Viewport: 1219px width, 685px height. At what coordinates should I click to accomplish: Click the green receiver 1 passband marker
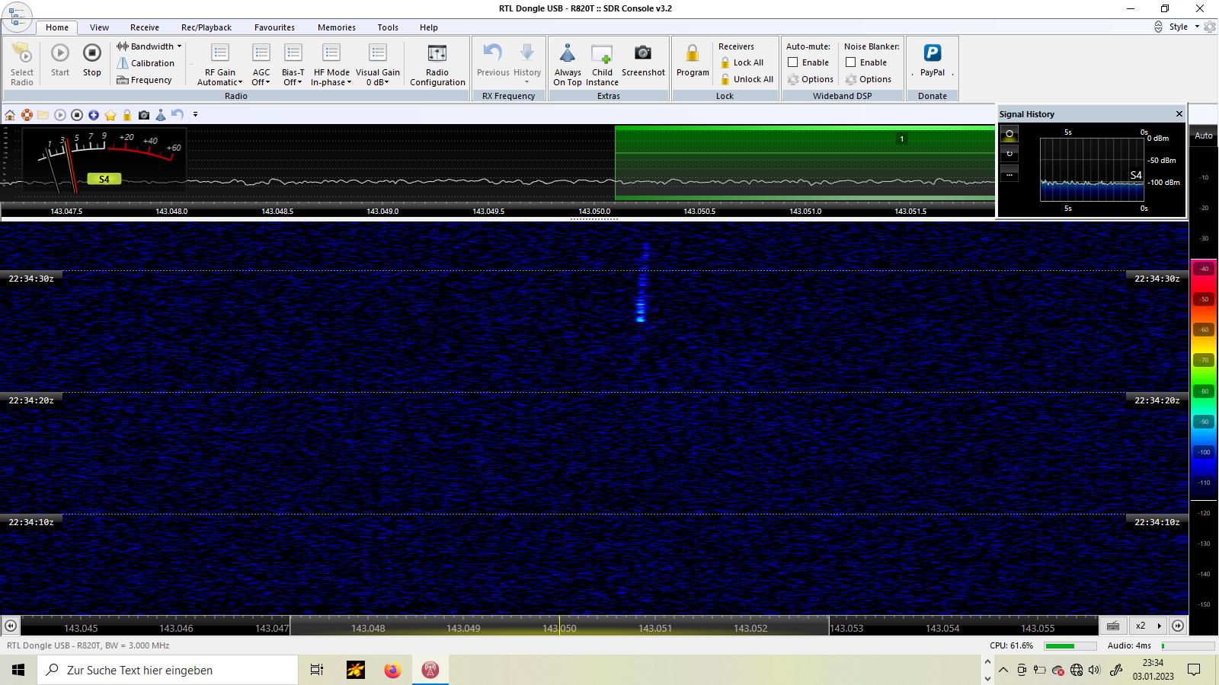tap(902, 139)
